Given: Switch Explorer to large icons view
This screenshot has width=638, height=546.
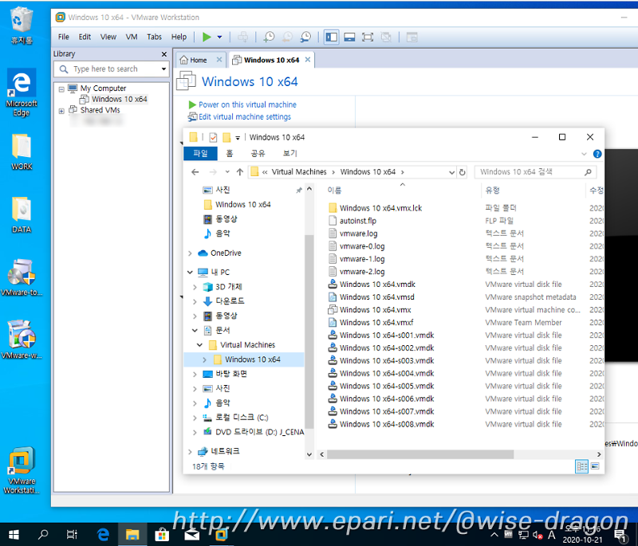Looking at the screenshot, I should [595, 466].
